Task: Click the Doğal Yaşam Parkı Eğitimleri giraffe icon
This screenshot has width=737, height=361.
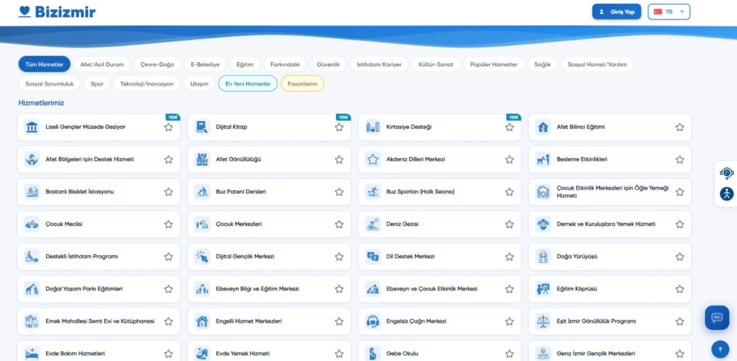Action: (x=32, y=289)
